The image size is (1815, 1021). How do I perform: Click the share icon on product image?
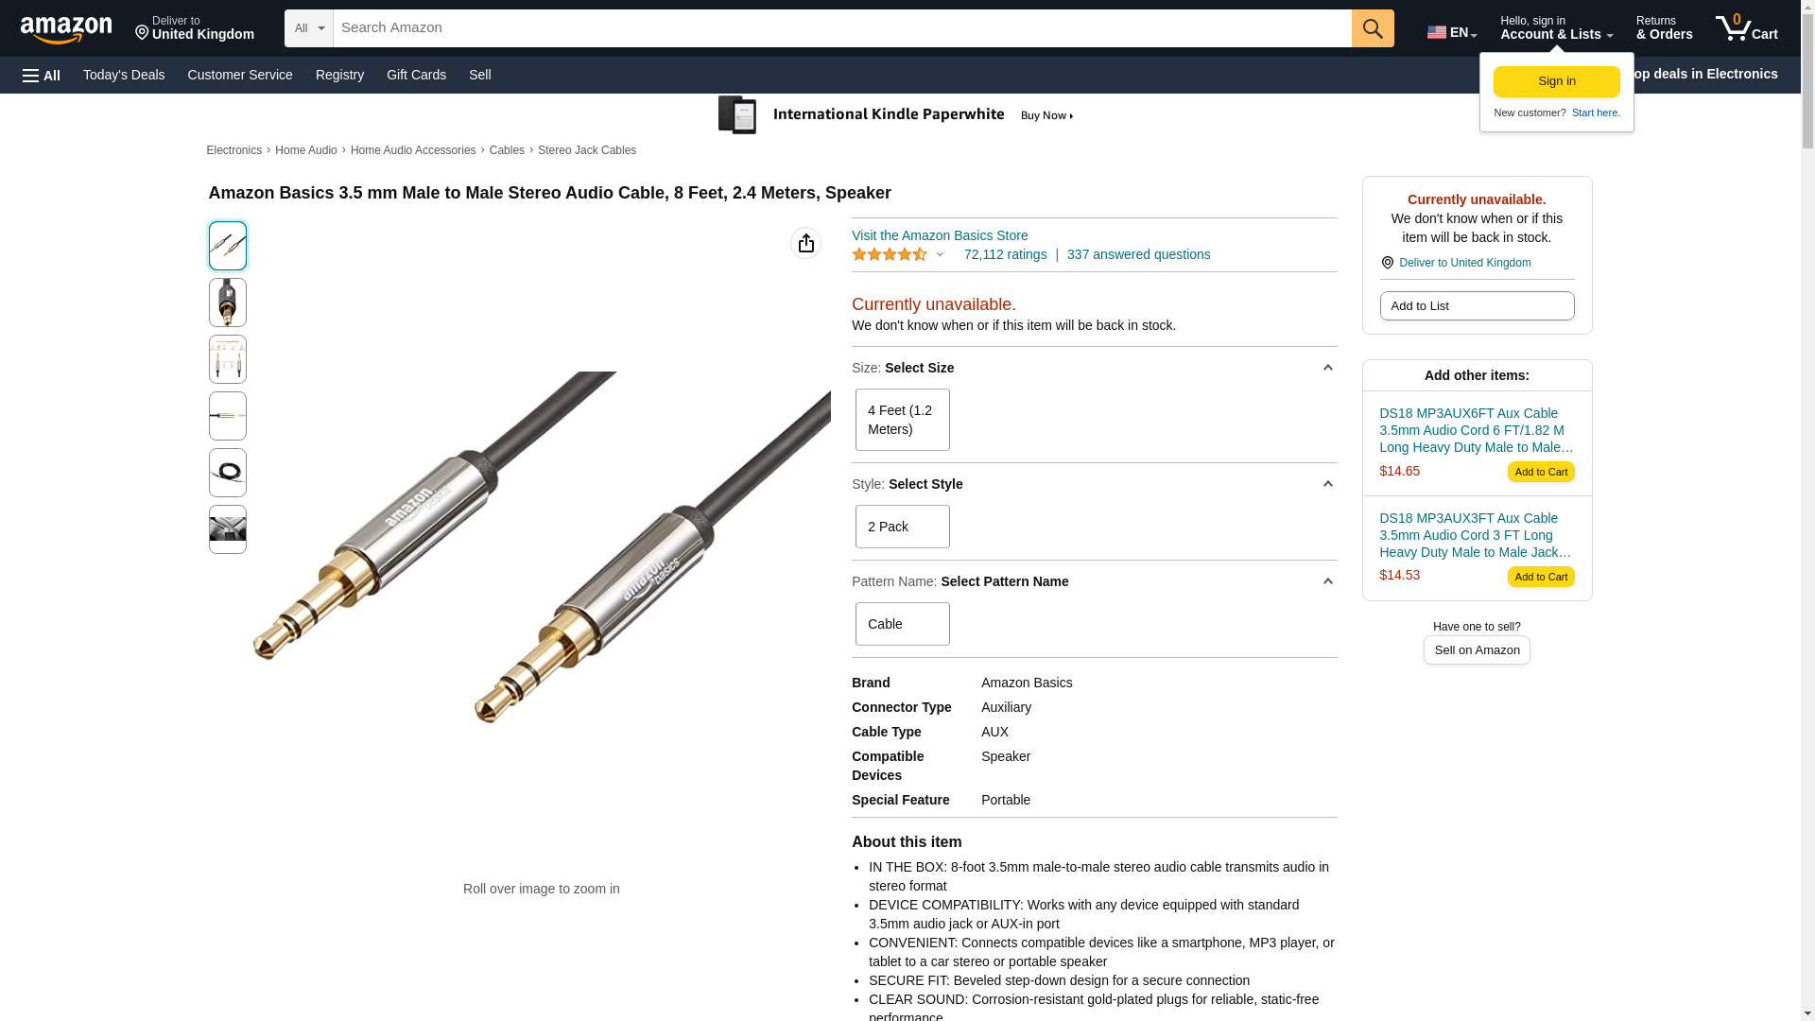click(x=805, y=243)
